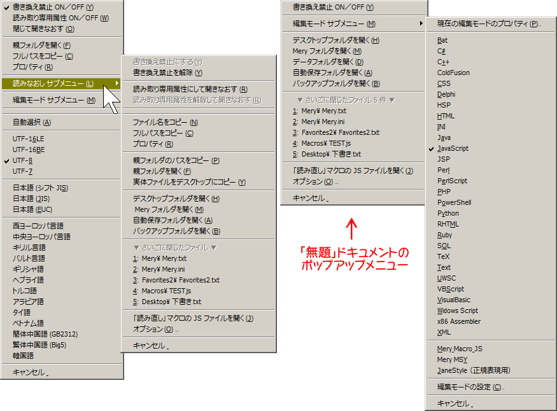The width and height of the screenshot is (557, 411).
Task: Choose 簡体中国語 (GB2312) encoding
Action: coord(44,334)
